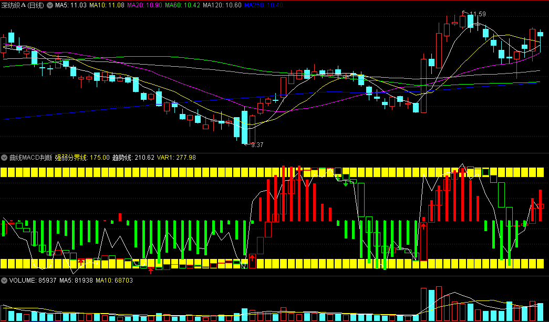The width and height of the screenshot is (549, 322).
Task: Expand the dropdown next to 深纺织A (日线)
Action: pyautogui.click(x=50, y=5)
